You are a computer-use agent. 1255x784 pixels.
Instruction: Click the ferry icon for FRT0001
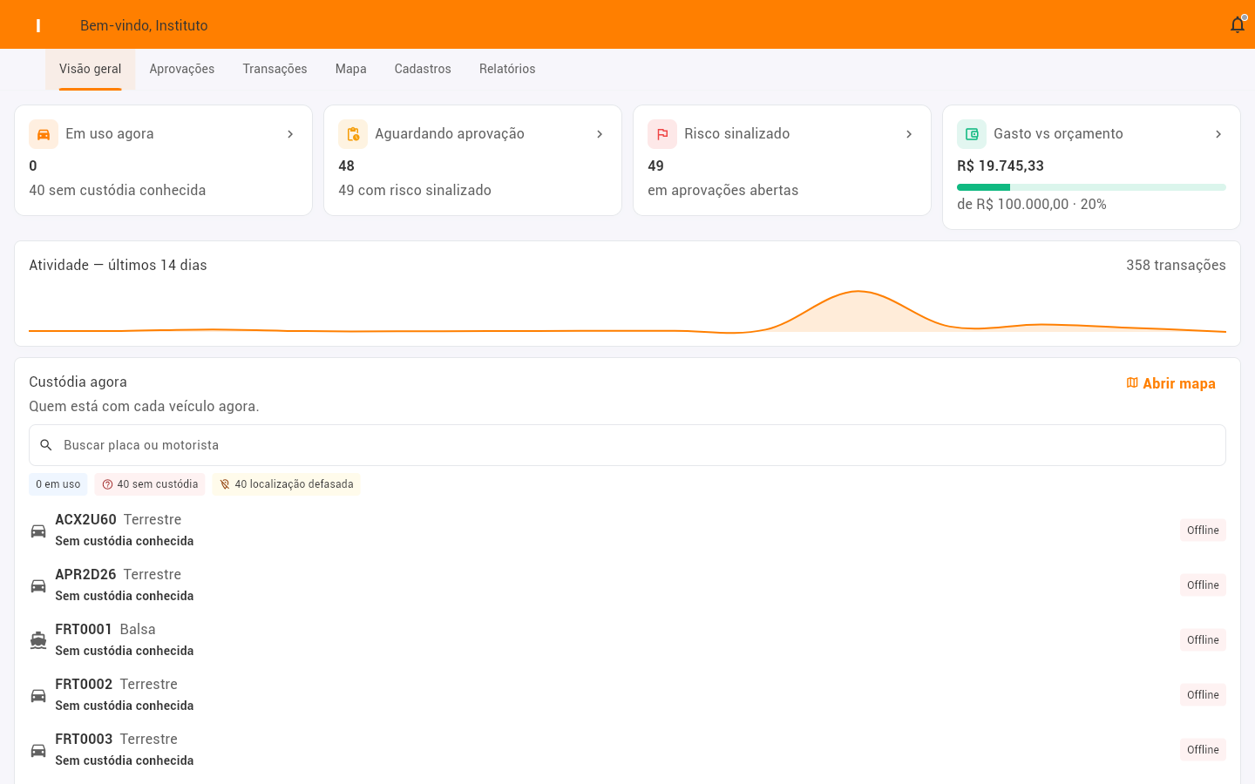(38, 640)
